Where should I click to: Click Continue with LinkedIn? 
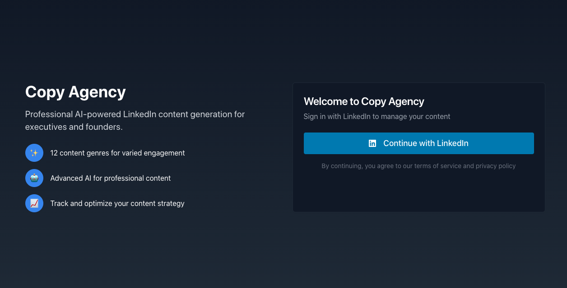pyautogui.click(x=419, y=143)
